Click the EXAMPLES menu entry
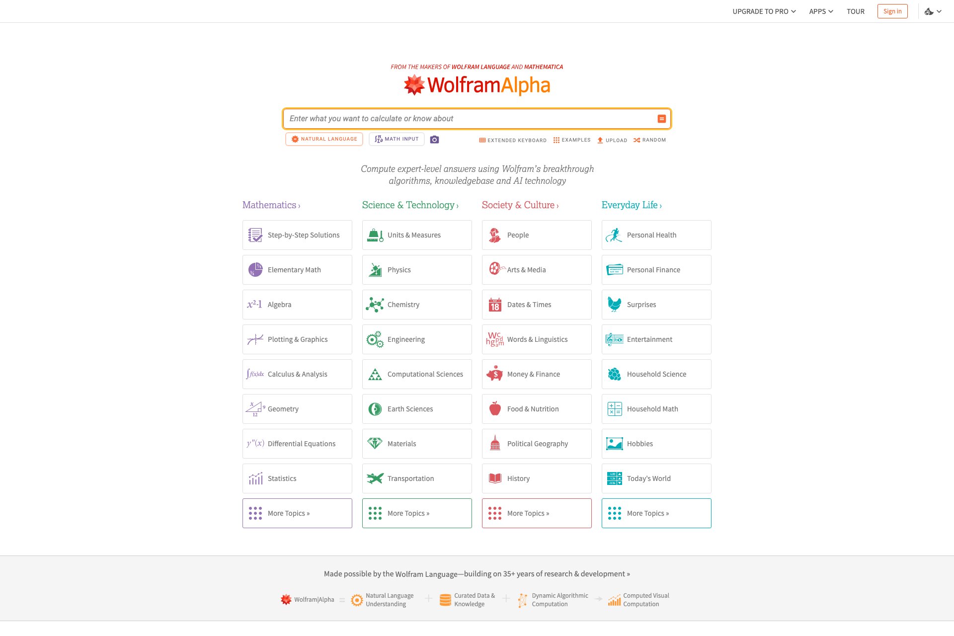Image resolution: width=954 pixels, height=636 pixels. (572, 140)
